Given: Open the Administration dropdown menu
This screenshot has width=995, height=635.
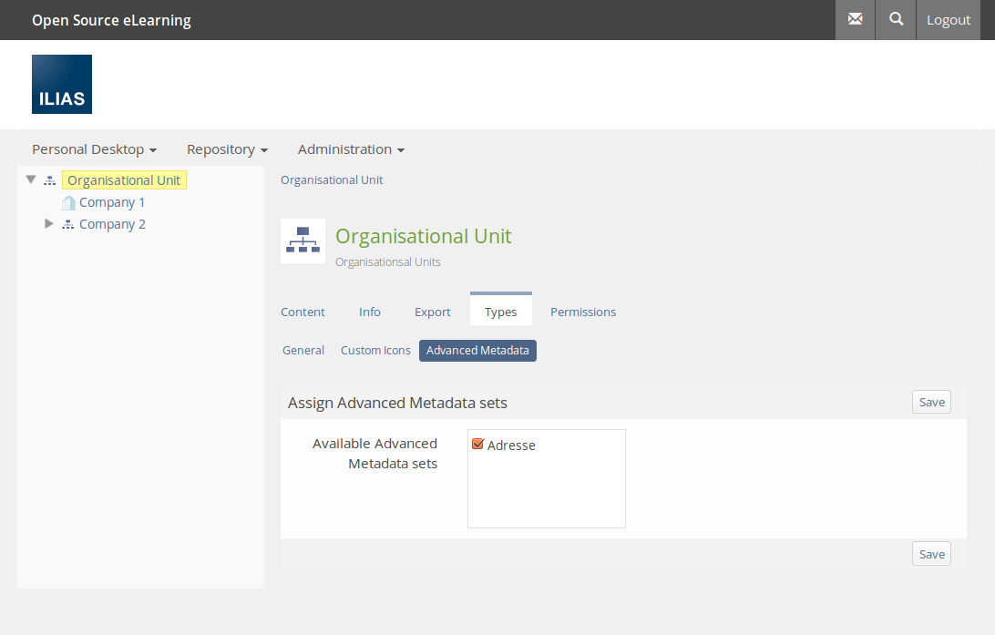Looking at the screenshot, I should coord(351,149).
